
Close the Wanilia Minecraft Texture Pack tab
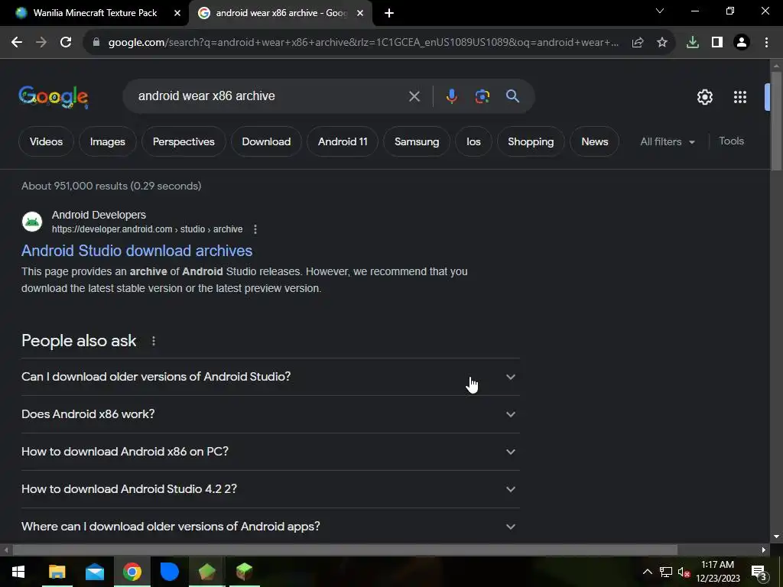click(177, 13)
